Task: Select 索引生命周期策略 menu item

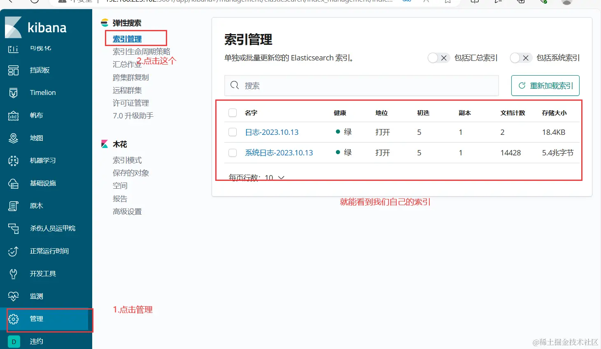Action: point(142,51)
